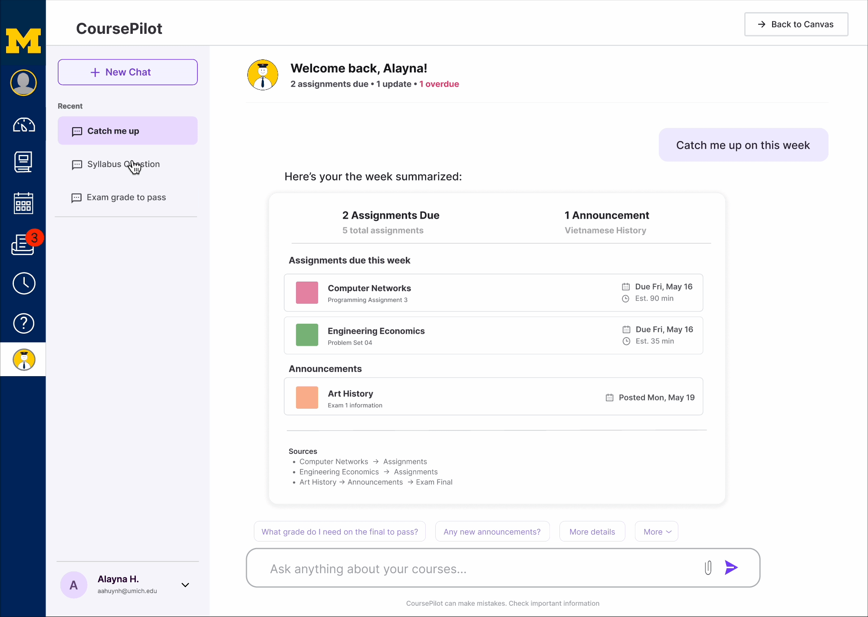This screenshot has height=617, width=868.
Task: Click Engineering Economics Assignments source link
Action: point(368,472)
